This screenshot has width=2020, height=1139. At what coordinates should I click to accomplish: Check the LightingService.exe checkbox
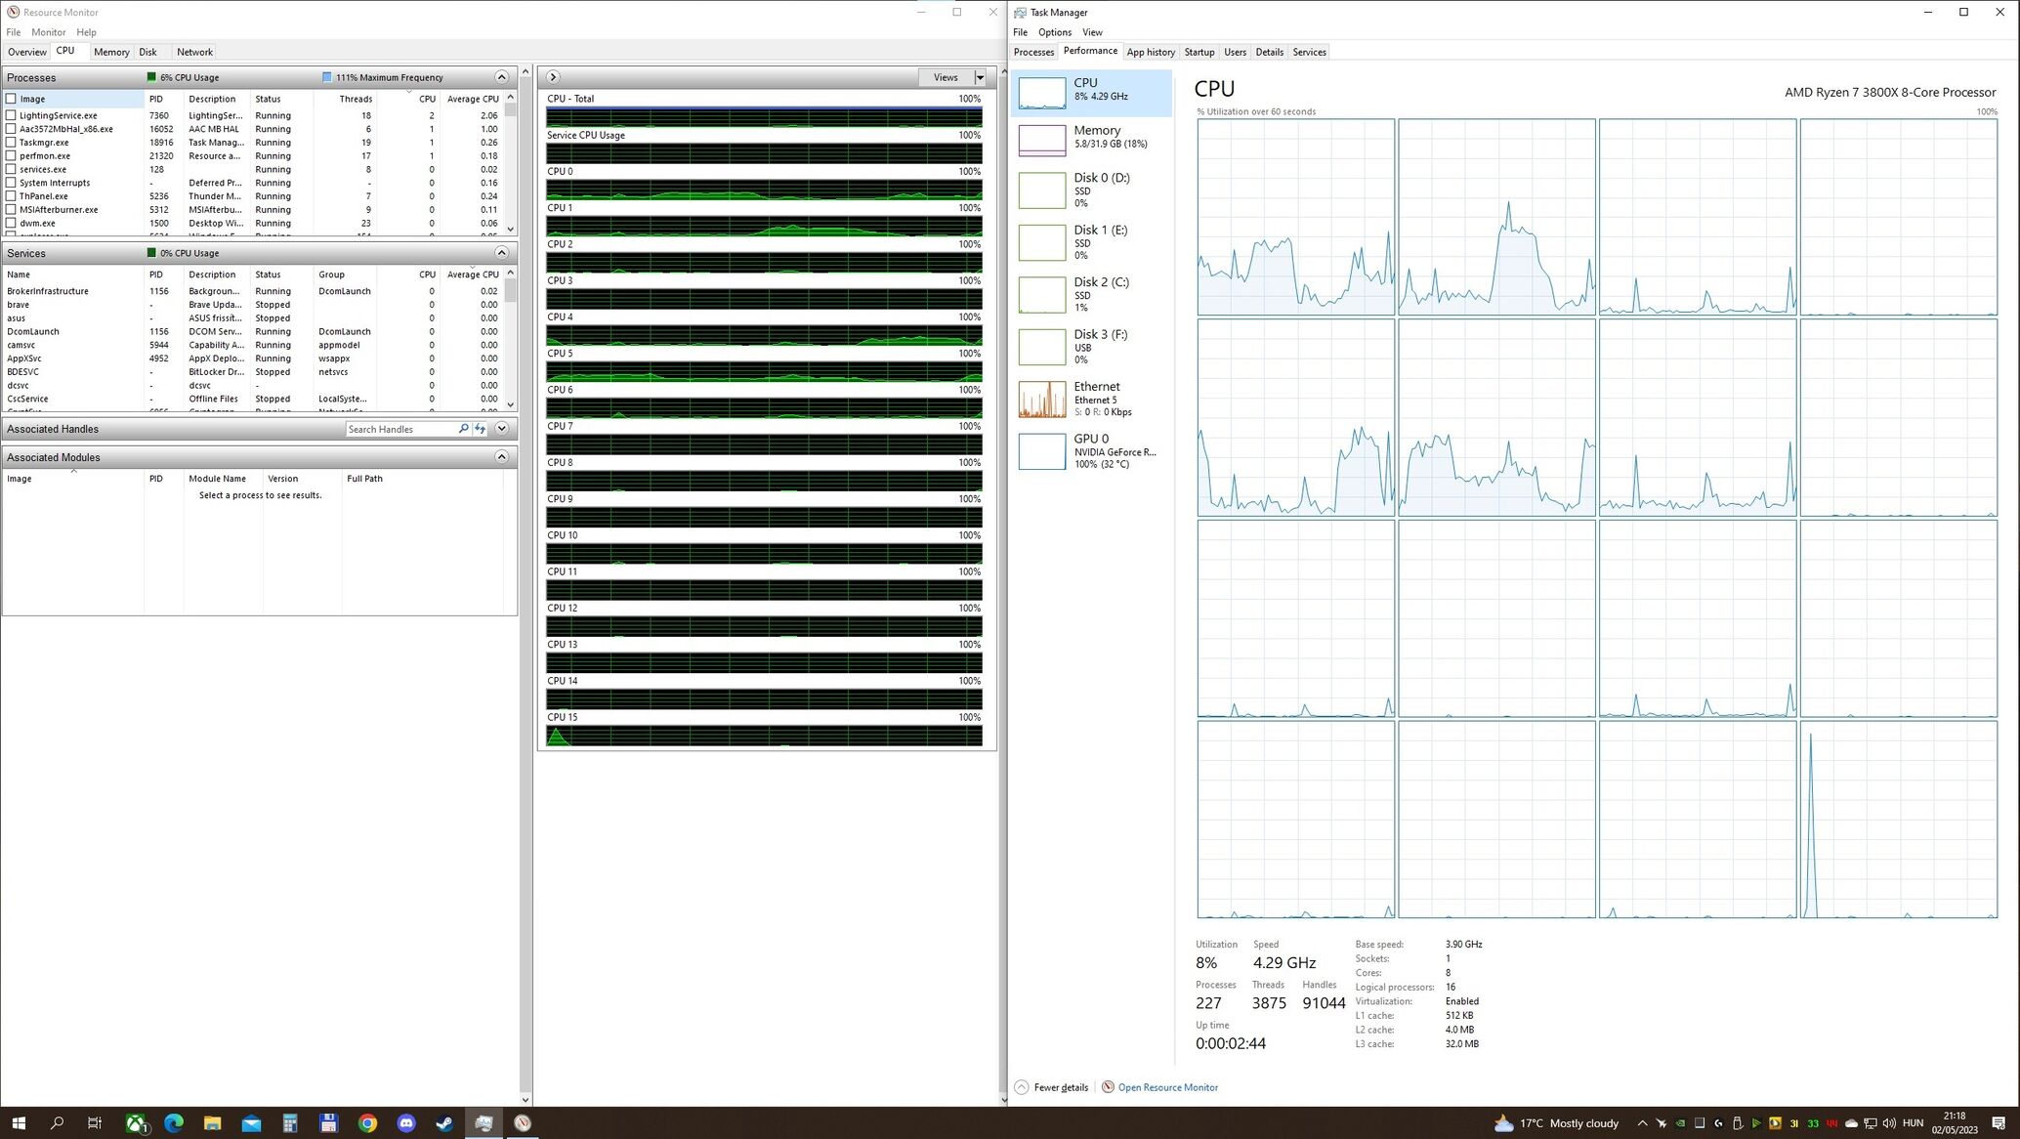pos(12,115)
